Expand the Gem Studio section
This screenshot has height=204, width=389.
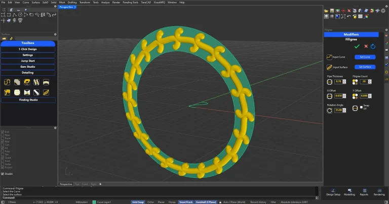(x=28, y=67)
